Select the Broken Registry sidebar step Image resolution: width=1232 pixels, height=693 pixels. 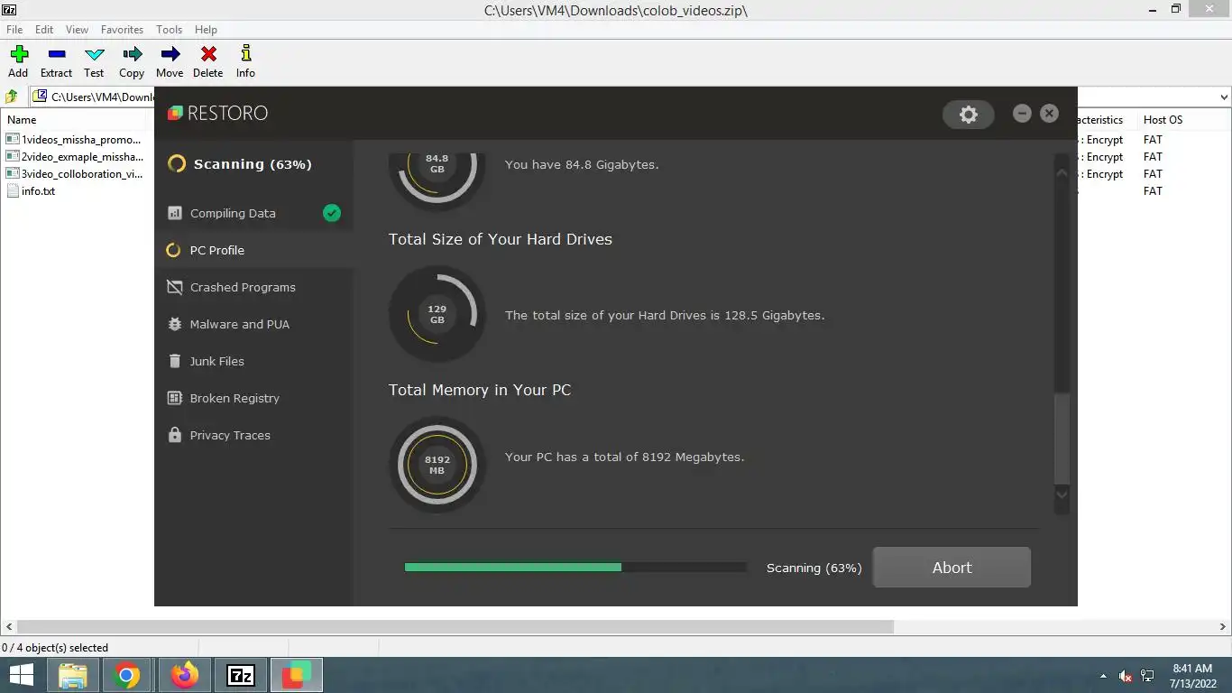tap(253, 398)
